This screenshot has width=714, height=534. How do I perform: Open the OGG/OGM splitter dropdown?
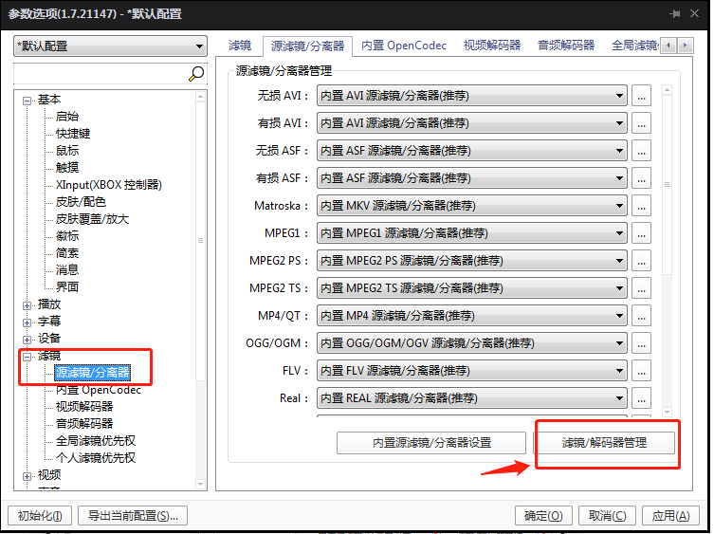click(x=471, y=343)
